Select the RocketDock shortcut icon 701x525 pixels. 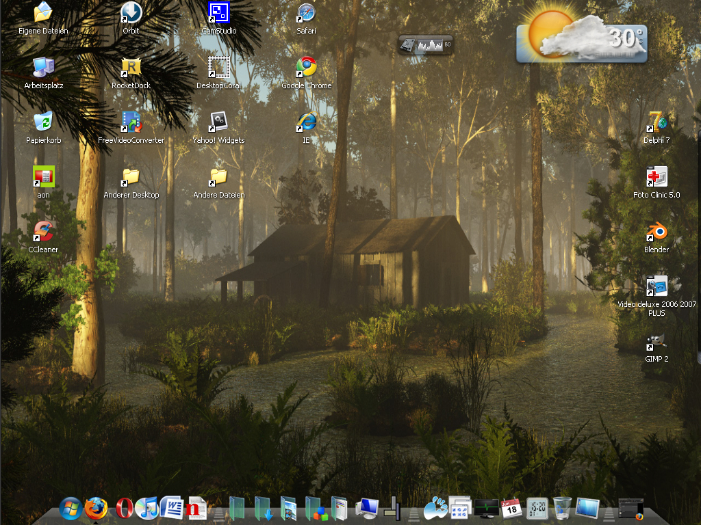click(131, 68)
